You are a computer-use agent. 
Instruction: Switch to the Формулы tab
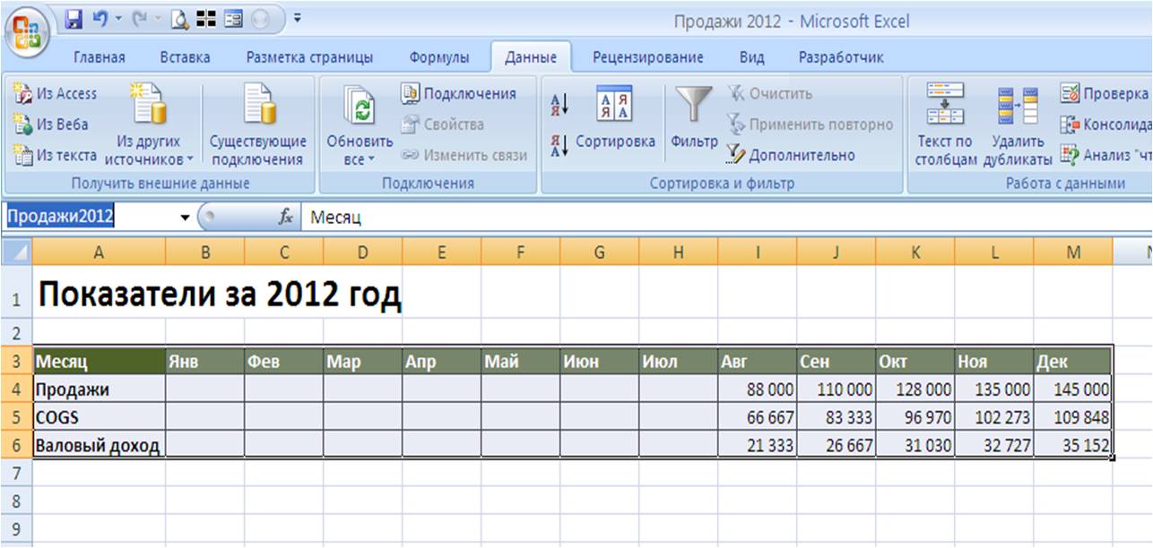pyautogui.click(x=438, y=57)
